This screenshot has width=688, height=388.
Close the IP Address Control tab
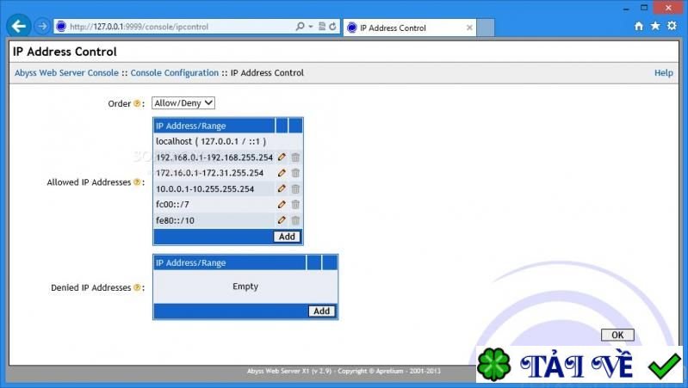[x=469, y=28]
